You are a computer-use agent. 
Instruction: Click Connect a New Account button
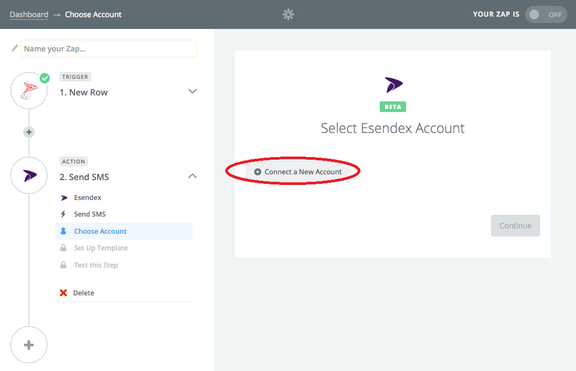point(298,172)
